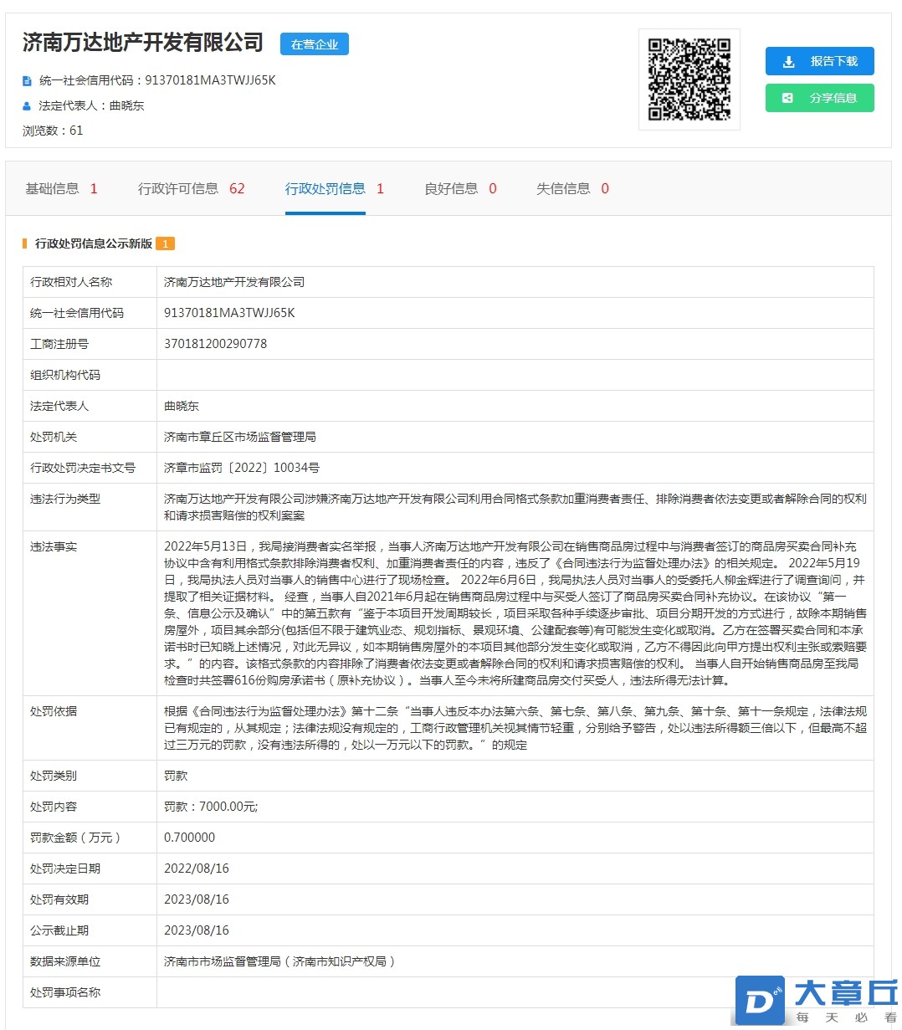Click the company title 济南万达地产开发有限公司
The image size is (902, 1030).
(143, 43)
